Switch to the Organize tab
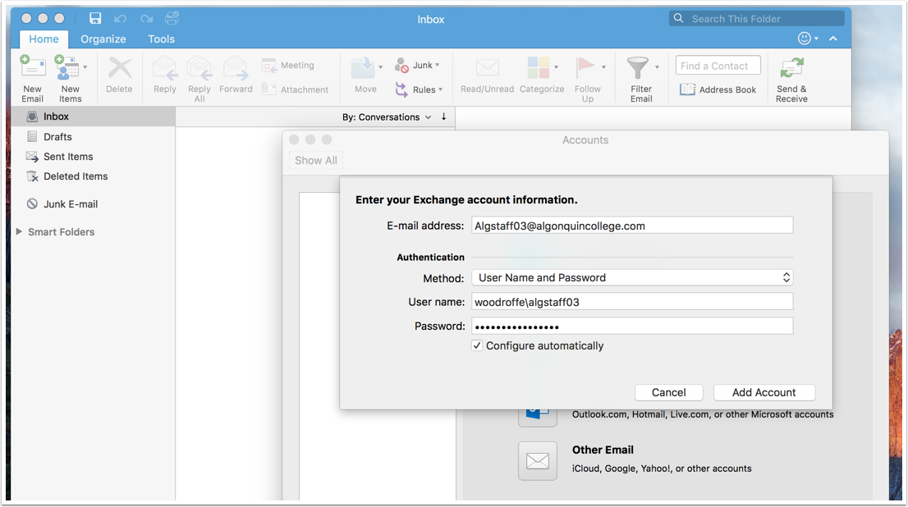 (x=103, y=39)
